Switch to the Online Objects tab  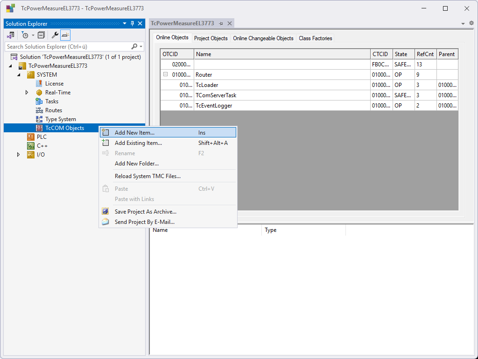pyautogui.click(x=172, y=37)
